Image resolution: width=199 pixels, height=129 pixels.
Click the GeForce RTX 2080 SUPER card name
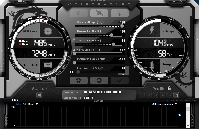(x=102, y=92)
